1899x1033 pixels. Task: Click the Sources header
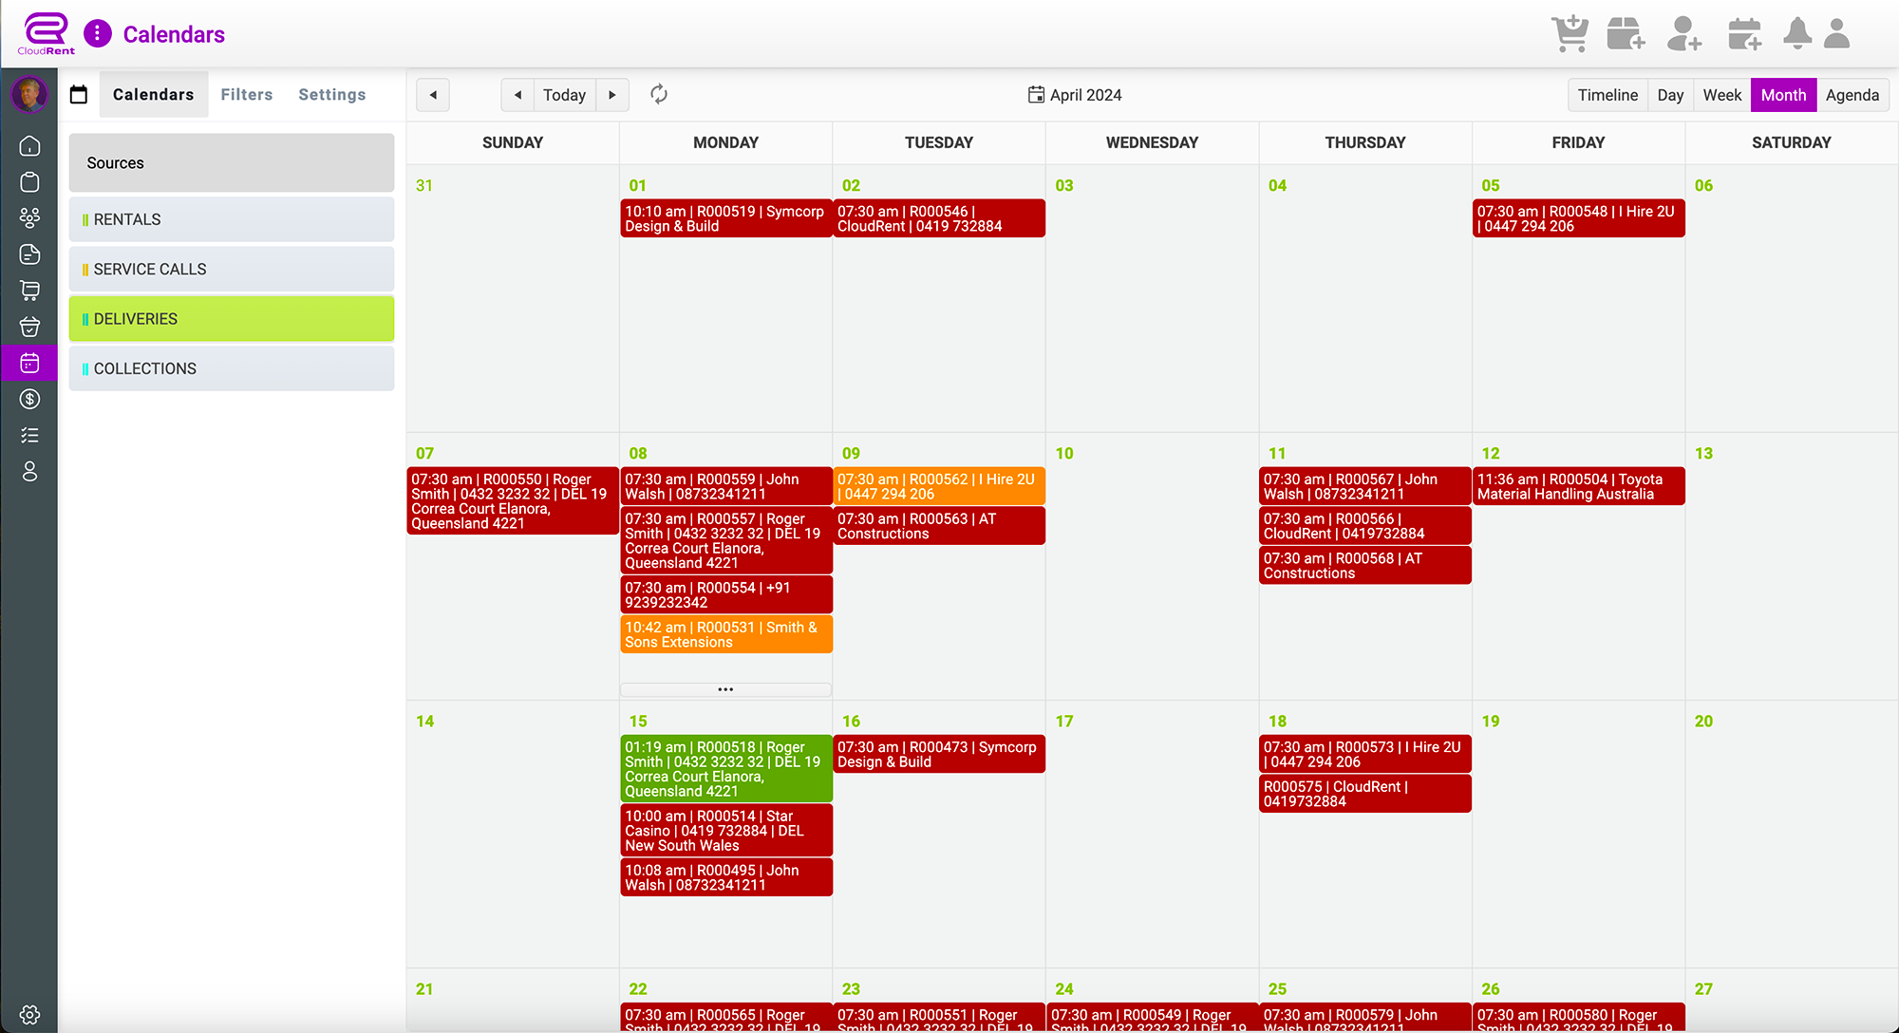[x=232, y=162]
